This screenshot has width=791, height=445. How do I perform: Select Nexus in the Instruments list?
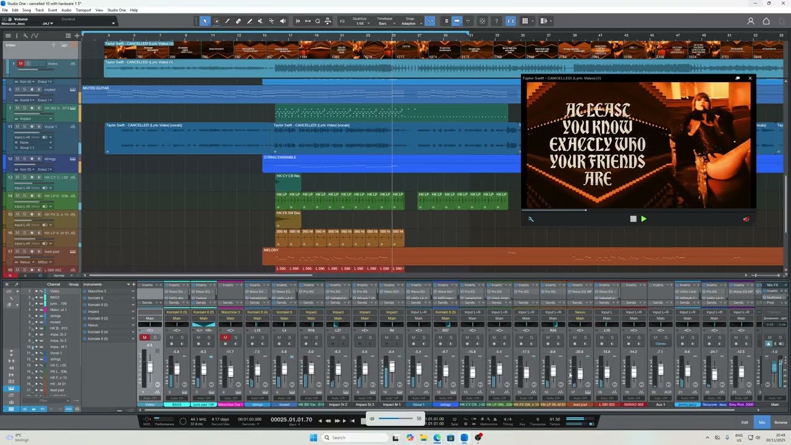pyautogui.click(x=93, y=325)
